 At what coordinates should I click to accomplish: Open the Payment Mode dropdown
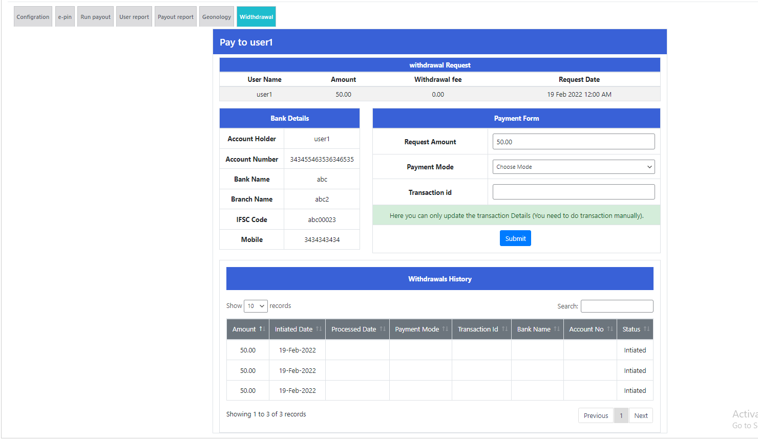pyautogui.click(x=573, y=167)
